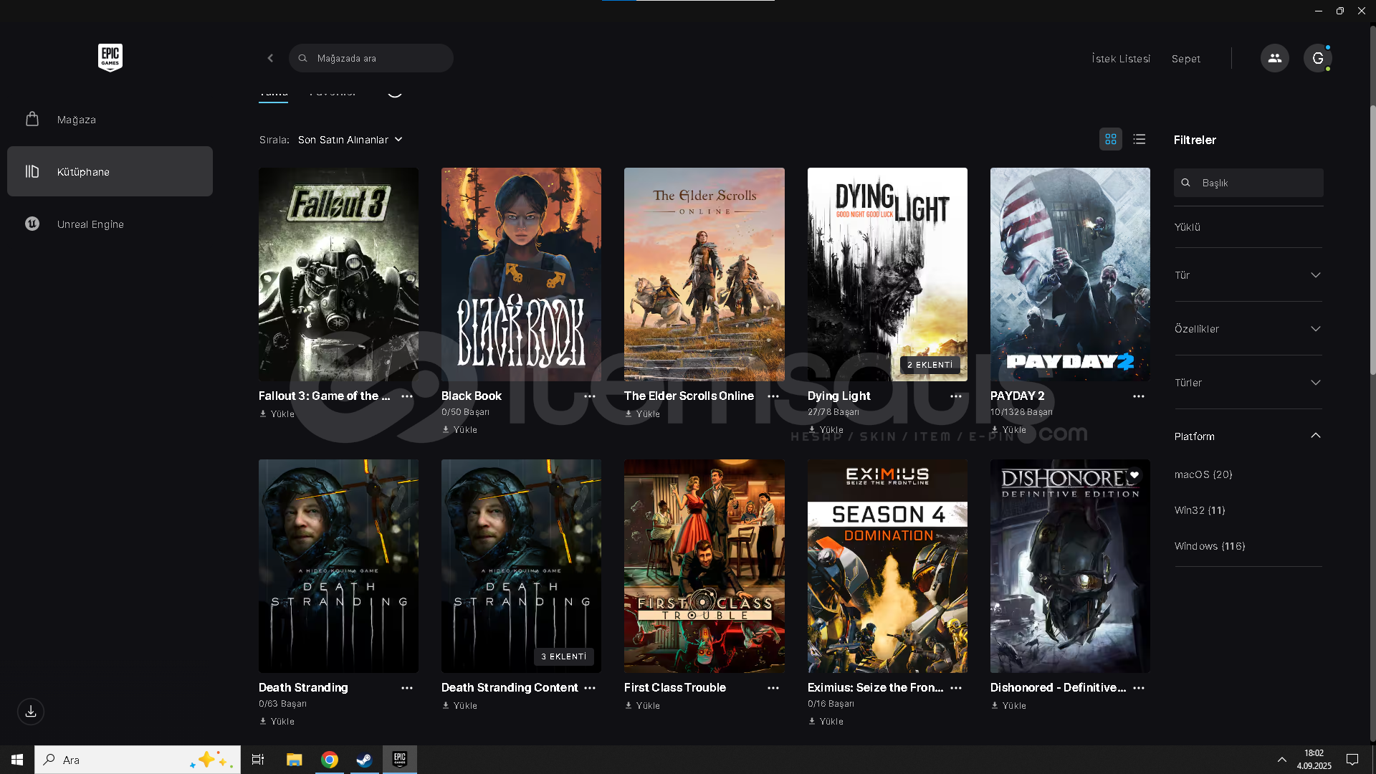1376x774 pixels.
Task: Open the friends list icon
Action: click(x=1274, y=58)
